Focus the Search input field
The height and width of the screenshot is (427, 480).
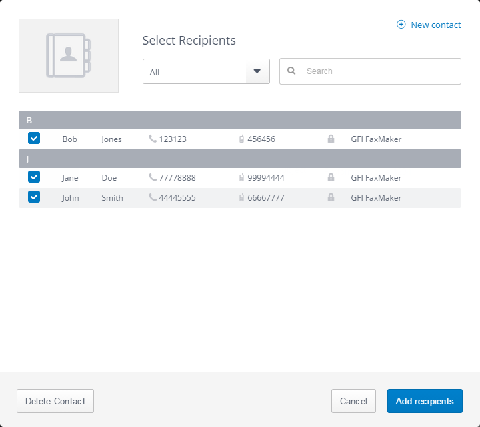[x=370, y=71]
